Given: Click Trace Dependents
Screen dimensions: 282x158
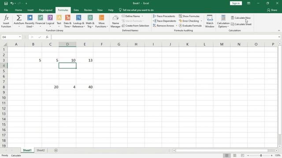Looking at the screenshot, I should [164, 21].
